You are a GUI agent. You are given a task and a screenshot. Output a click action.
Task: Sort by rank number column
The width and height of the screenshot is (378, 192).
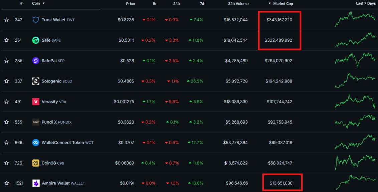[21, 3]
